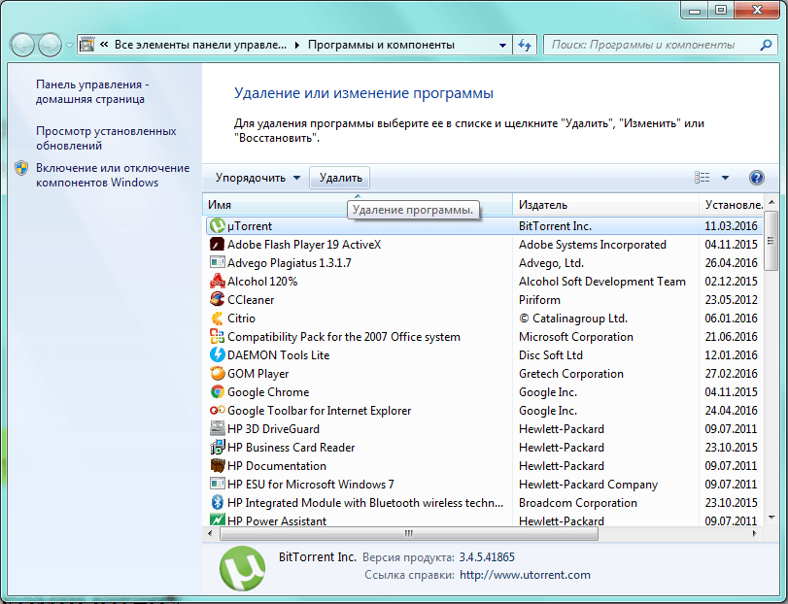Click the HP Documentation icon
Image resolution: width=788 pixels, height=604 pixels.
click(x=217, y=465)
